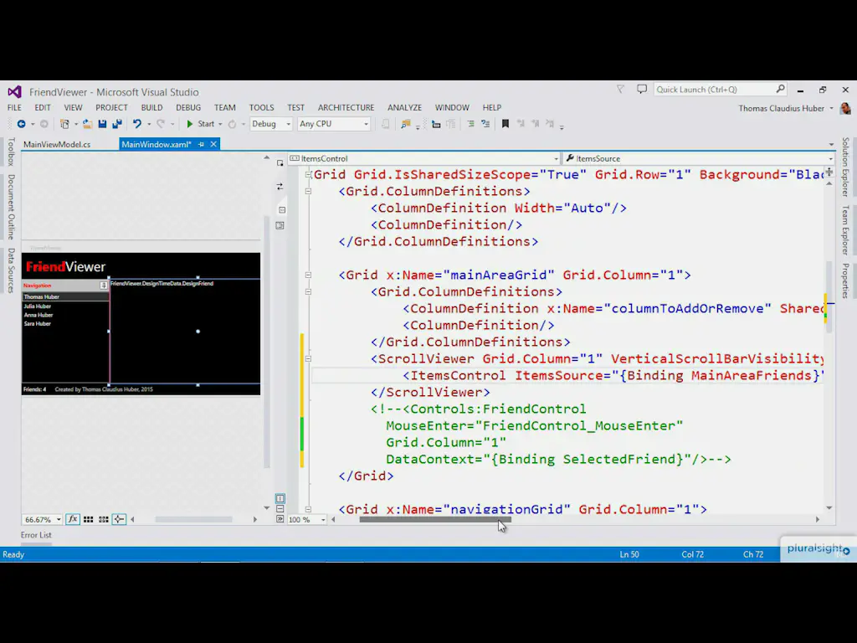Image resolution: width=857 pixels, height=643 pixels.
Task: Undo the last edit via toolbar
Action: point(137,124)
